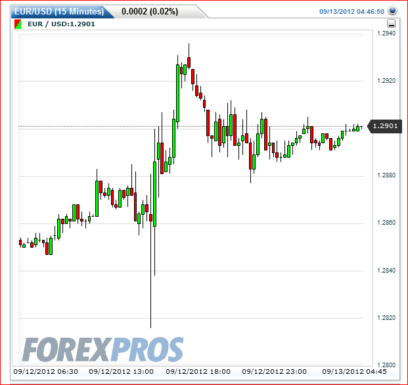Click the 1.2820 axis label
Viewport: 408px width, 385px height.
[386, 318]
